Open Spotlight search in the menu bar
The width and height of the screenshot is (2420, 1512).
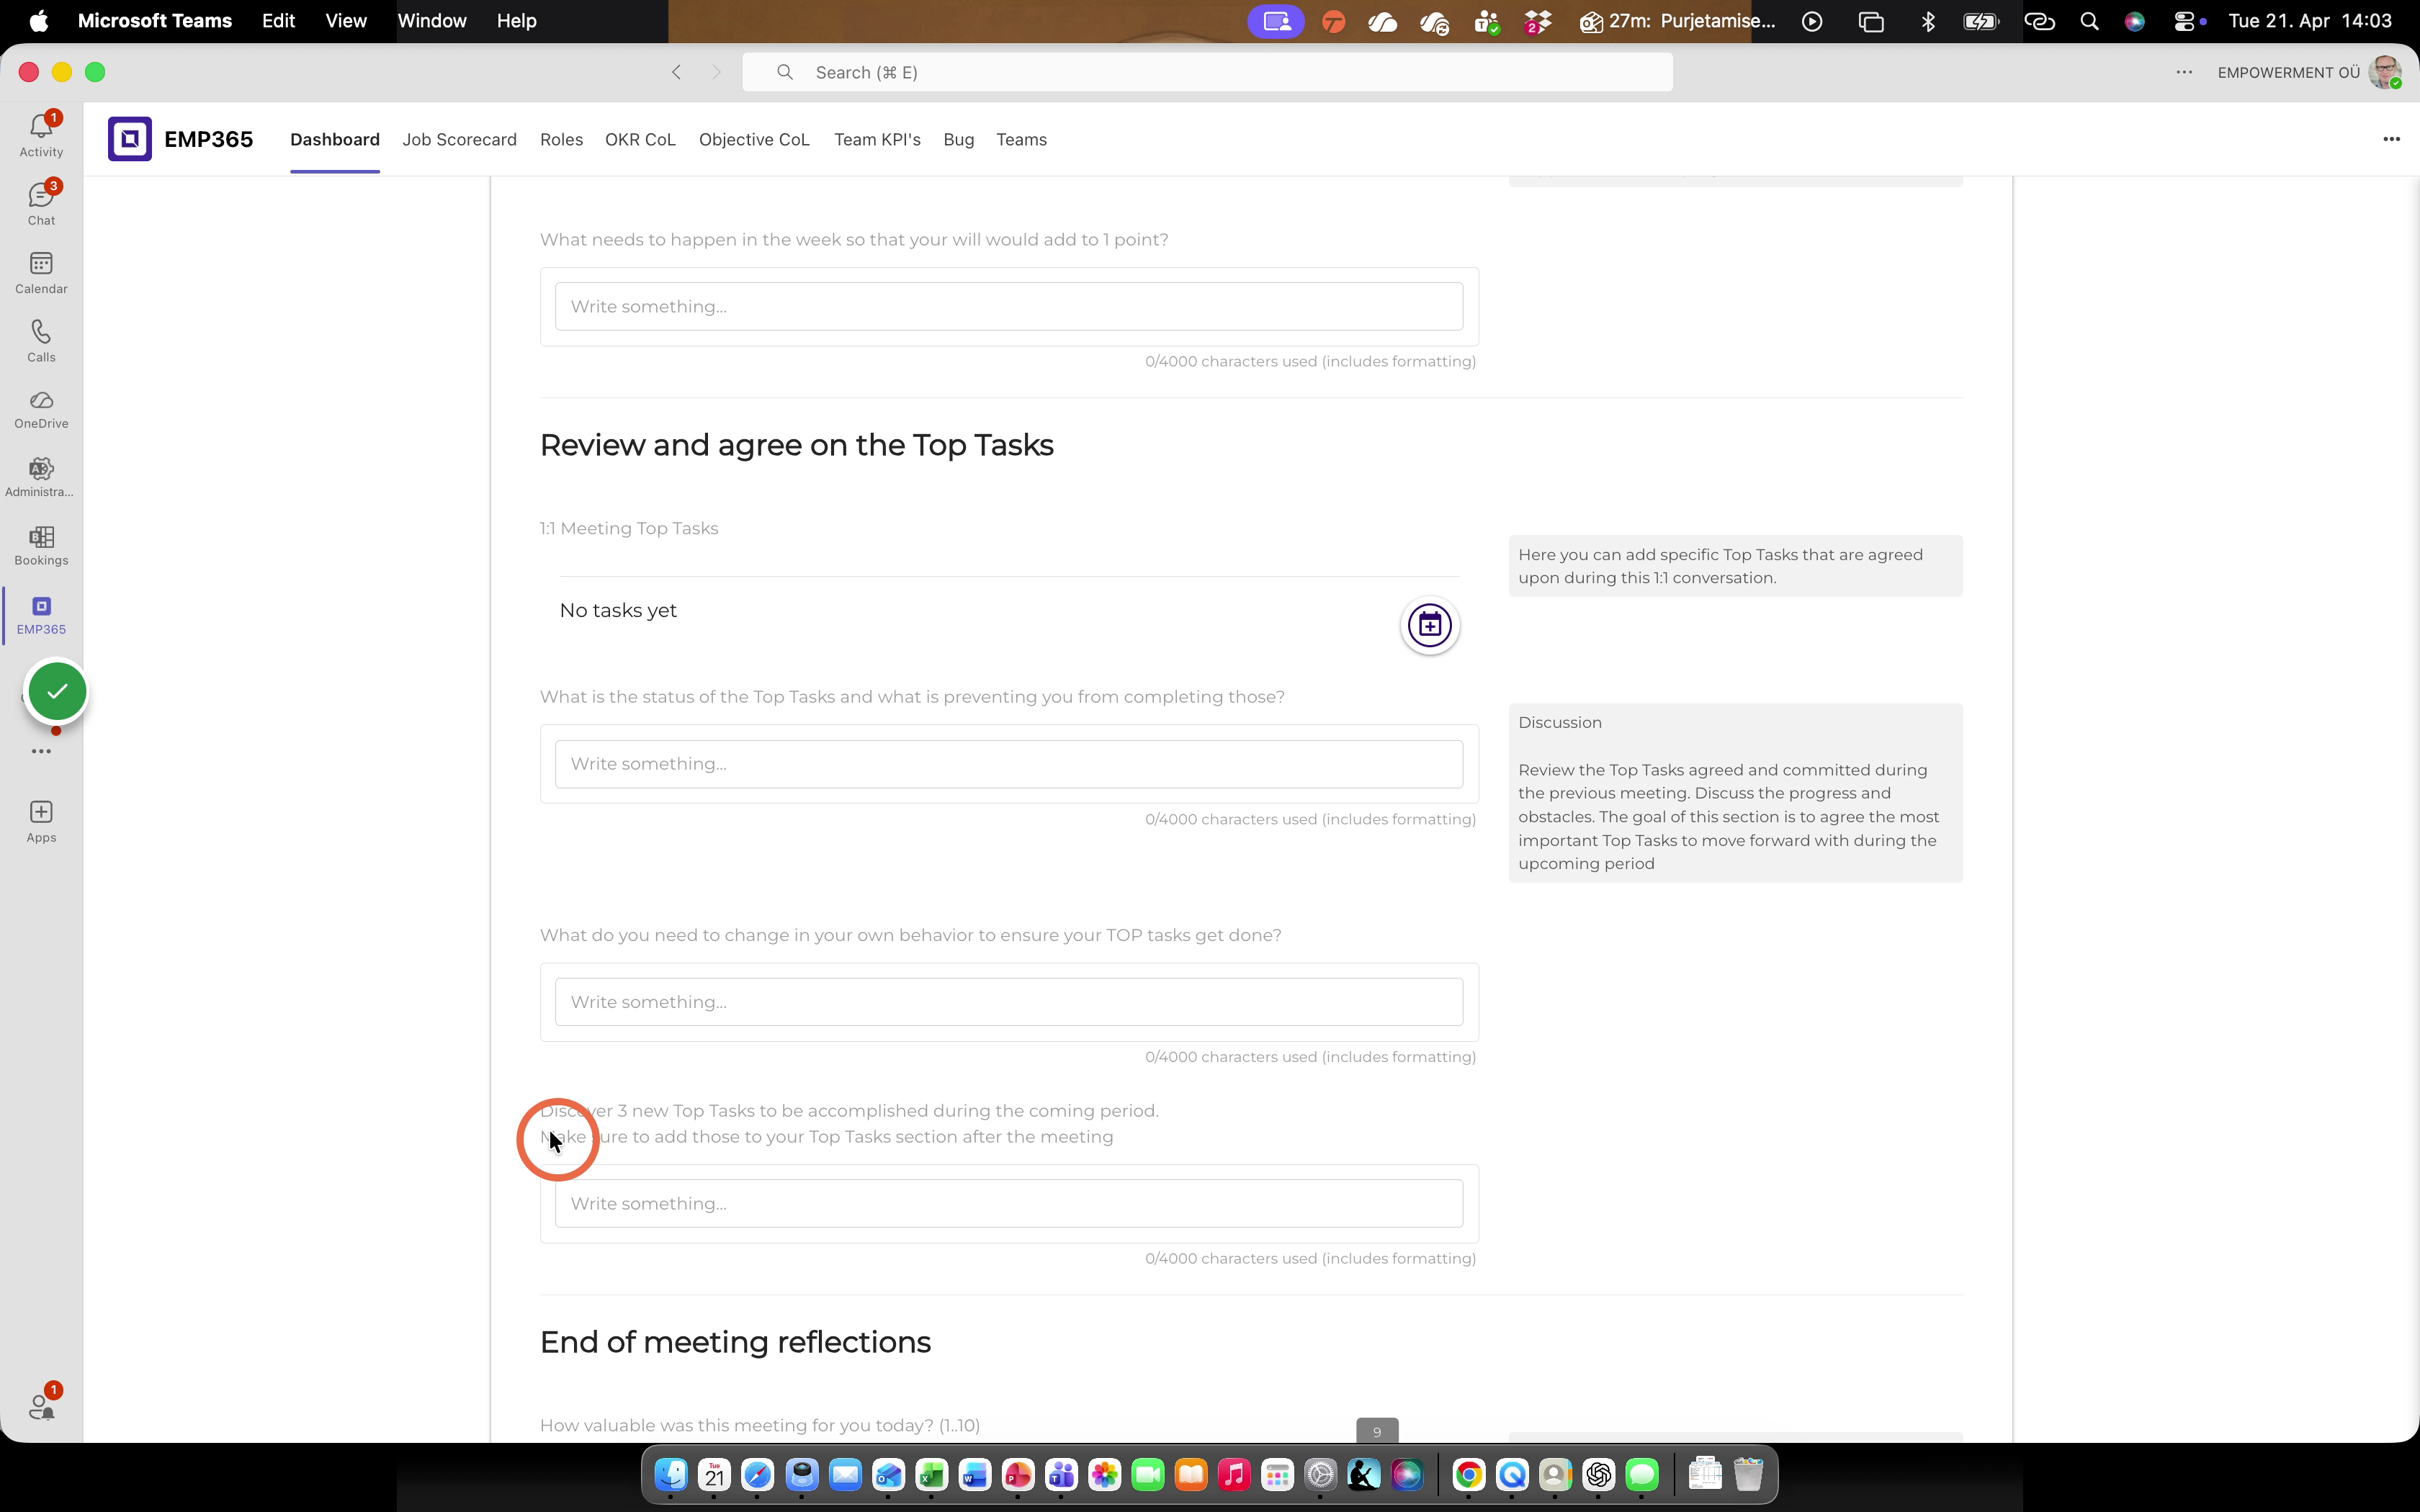coord(2089,21)
